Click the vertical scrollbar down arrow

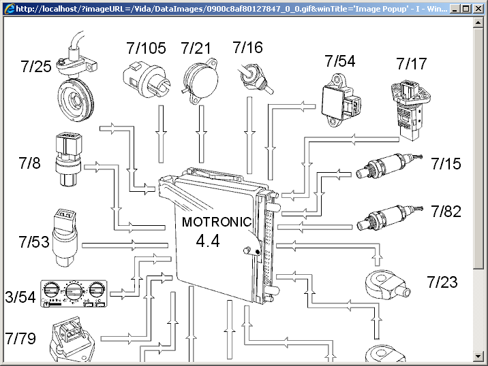pos(478,356)
